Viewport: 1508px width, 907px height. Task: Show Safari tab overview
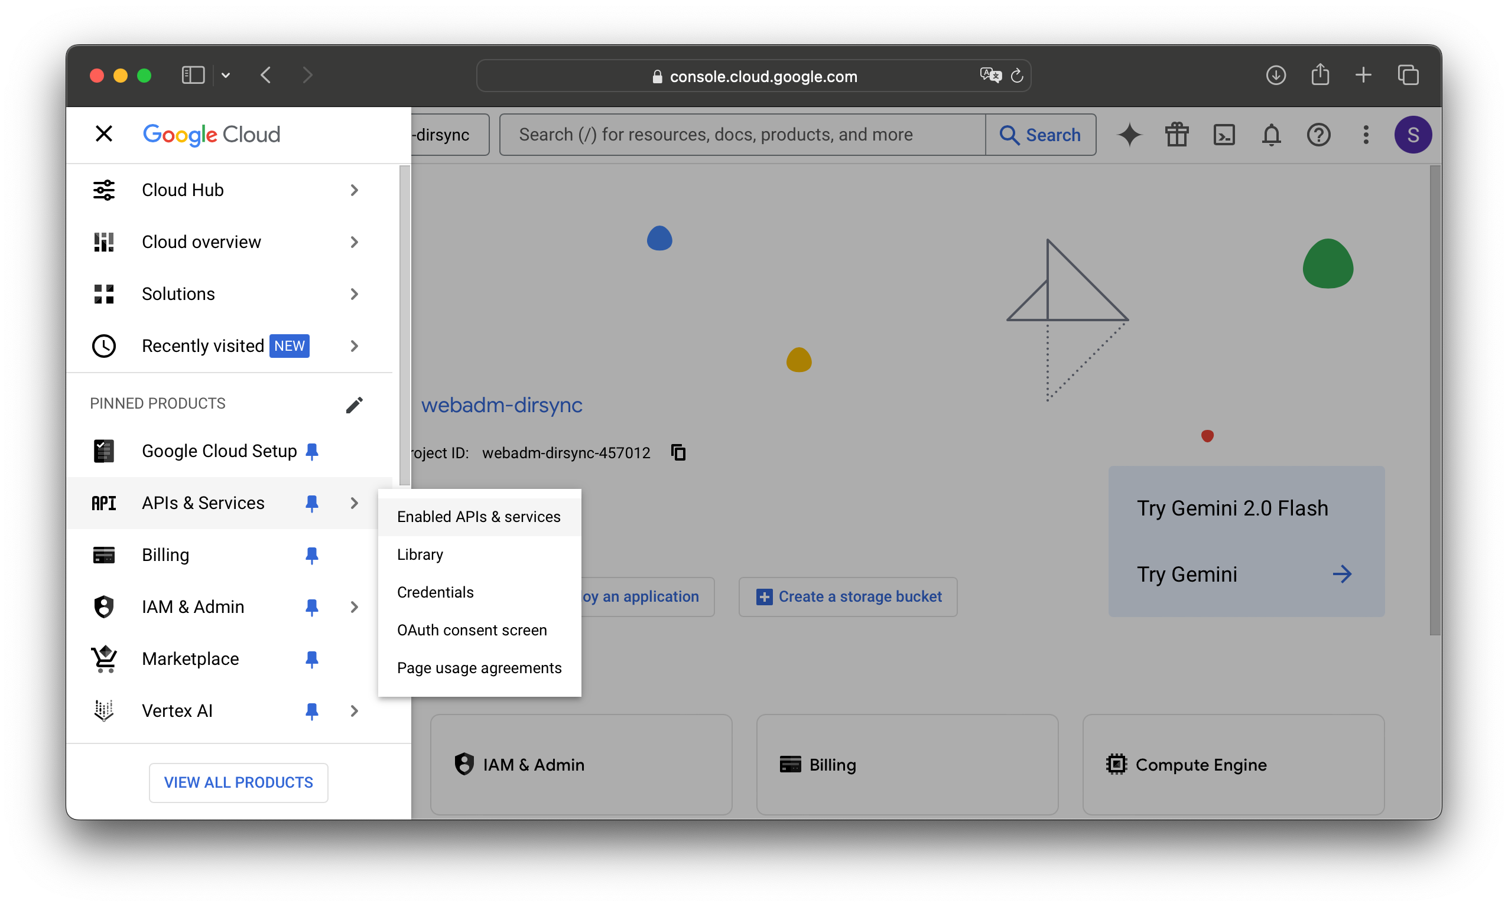pyautogui.click(x=1408, y=75)
